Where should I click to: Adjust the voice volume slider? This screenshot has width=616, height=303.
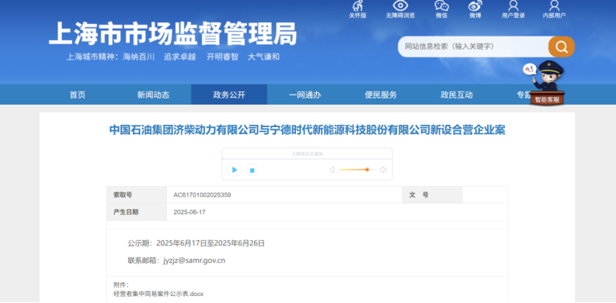coord(357,170)
